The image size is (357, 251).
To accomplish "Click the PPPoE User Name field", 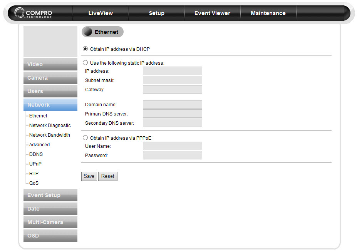I will pyautogui.click(x=173, y=146).
